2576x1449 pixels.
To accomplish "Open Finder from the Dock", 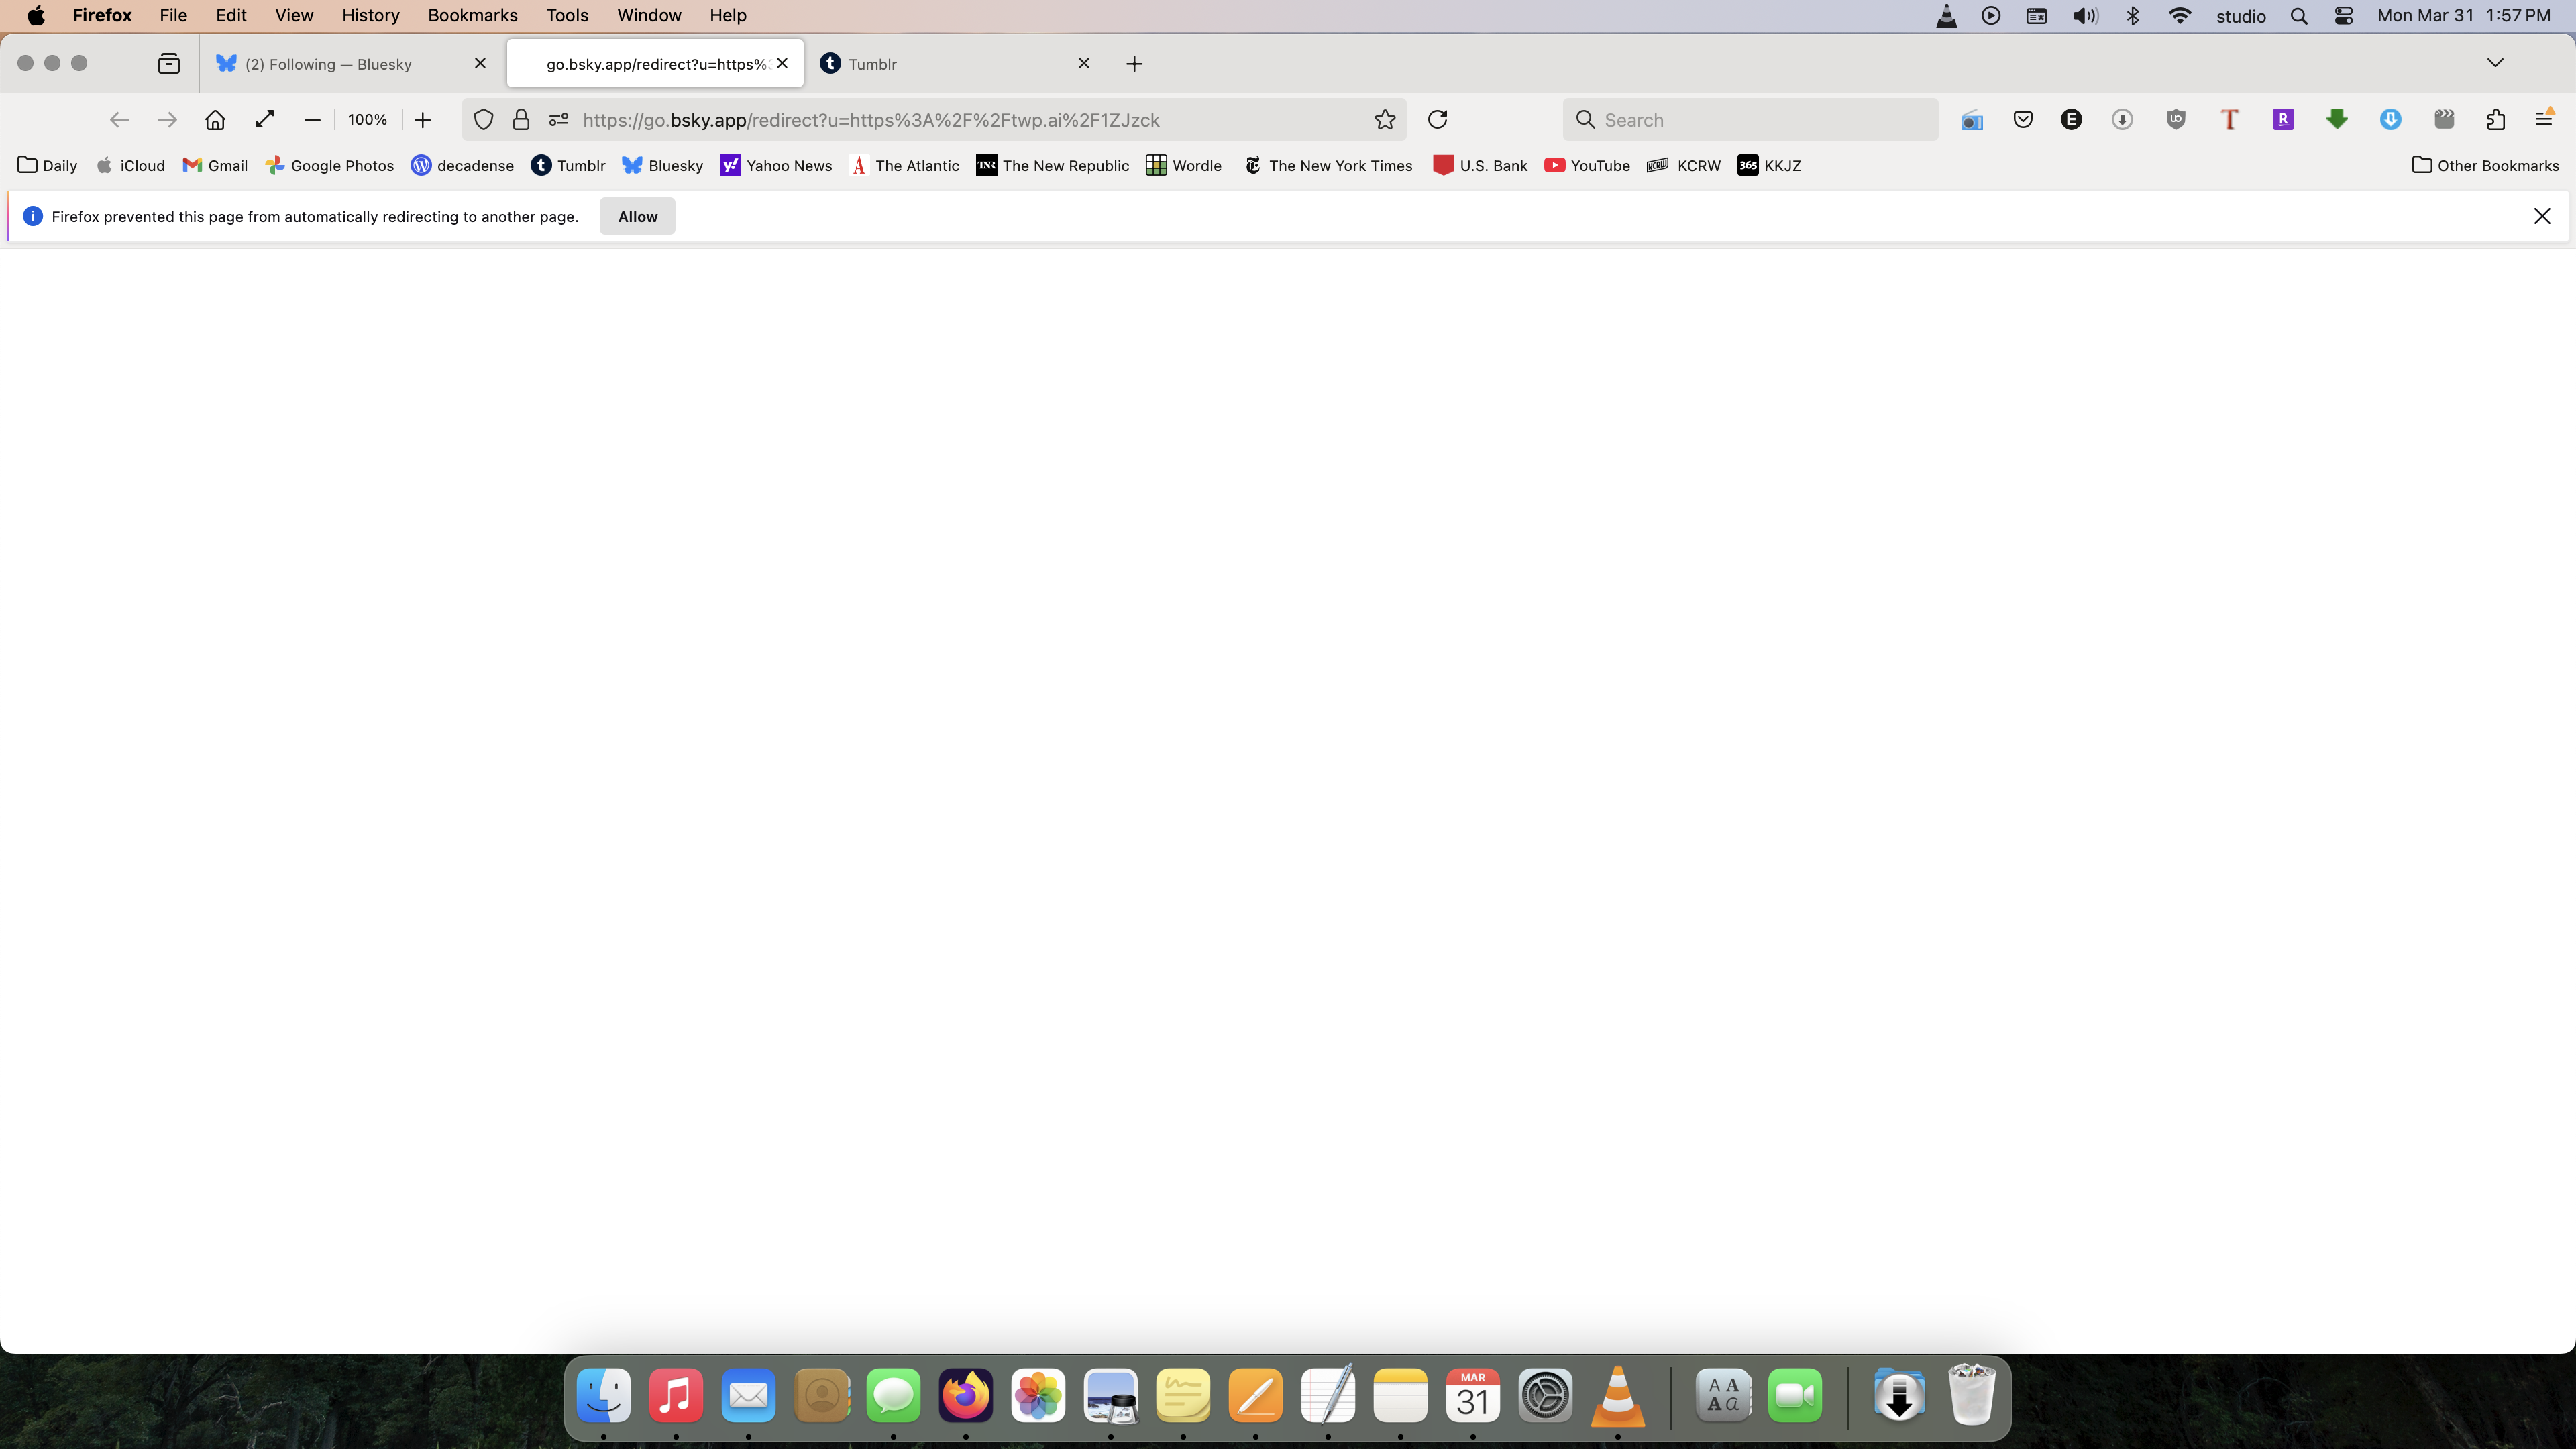I will (x=604, y=1396).
